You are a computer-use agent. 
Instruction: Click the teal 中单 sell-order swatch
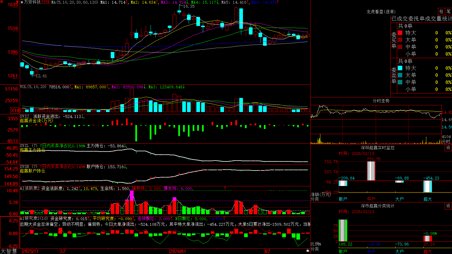(400, 82)
